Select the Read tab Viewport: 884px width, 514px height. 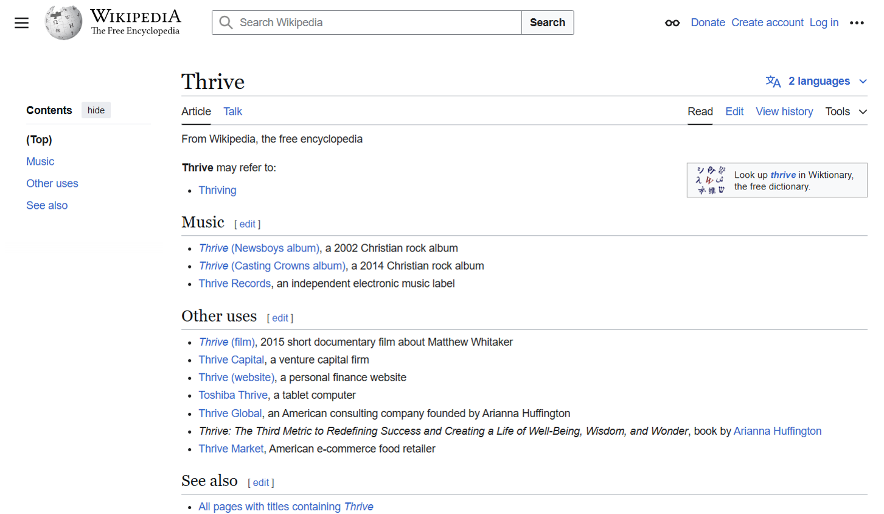[700, 111]
